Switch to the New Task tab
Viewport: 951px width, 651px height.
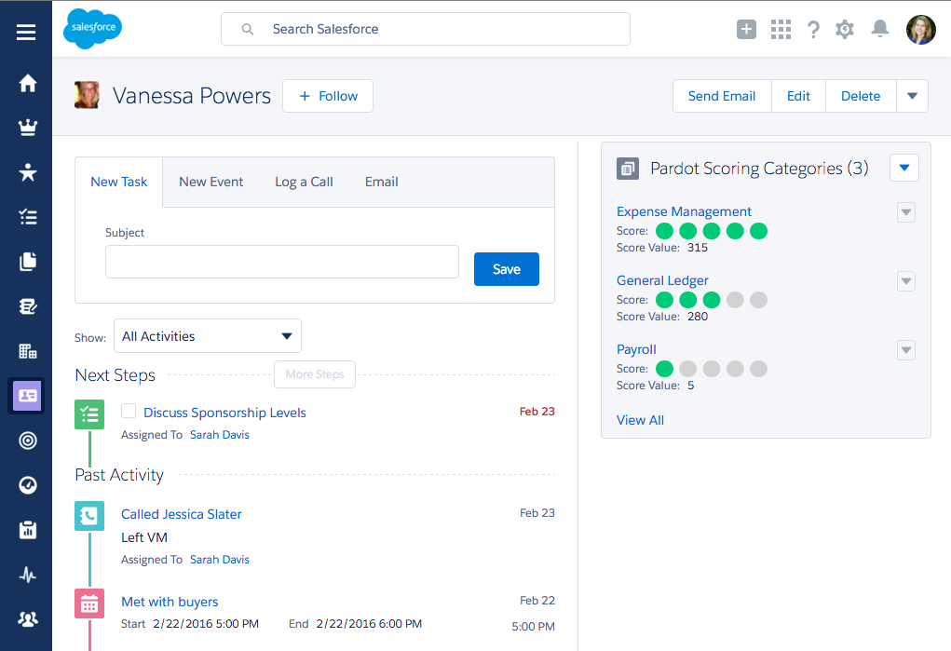point(119,182)
